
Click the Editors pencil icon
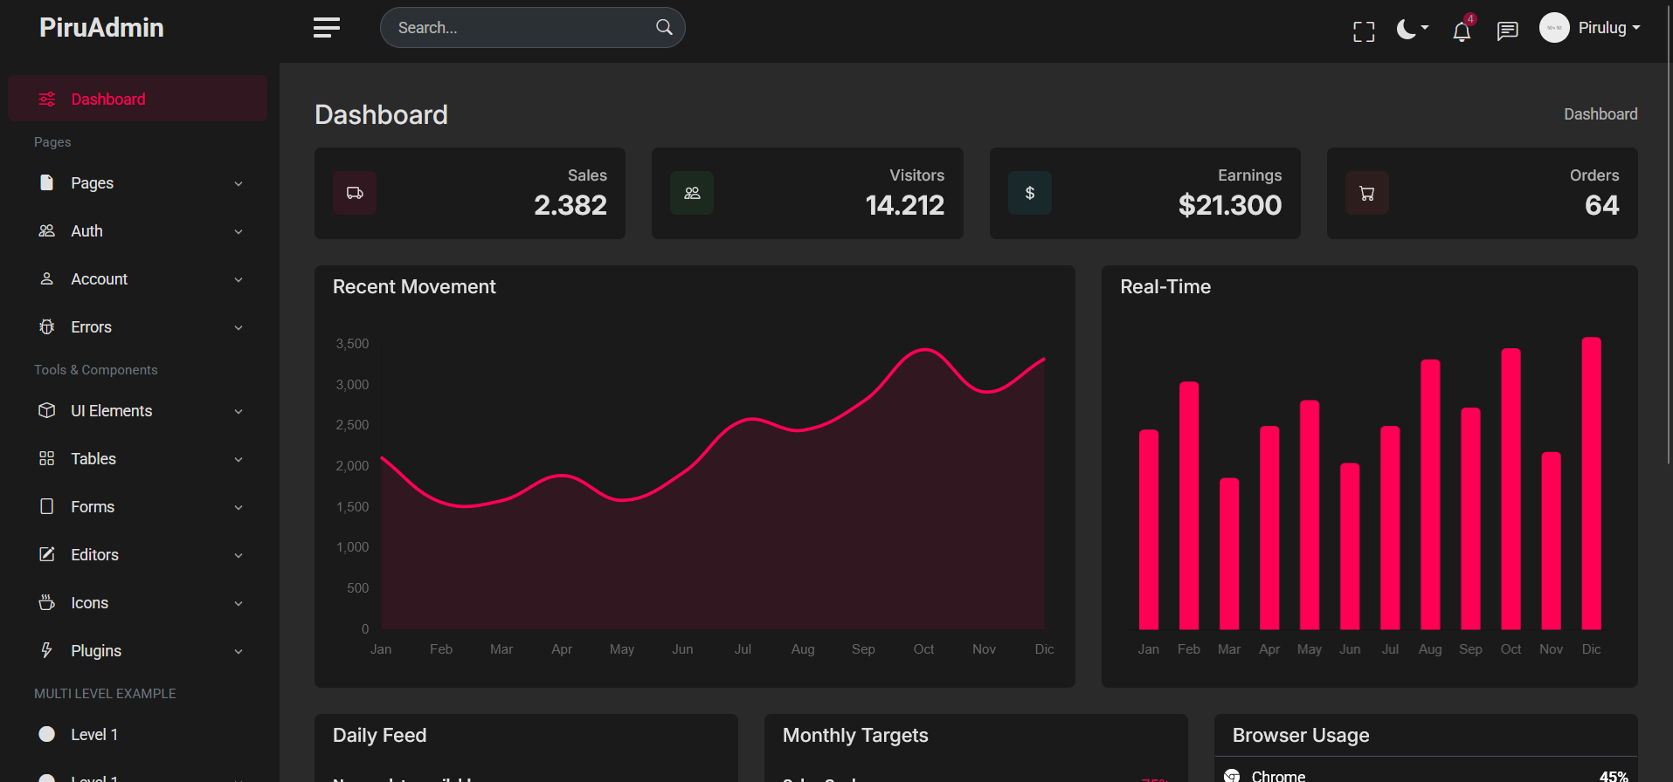47,554
